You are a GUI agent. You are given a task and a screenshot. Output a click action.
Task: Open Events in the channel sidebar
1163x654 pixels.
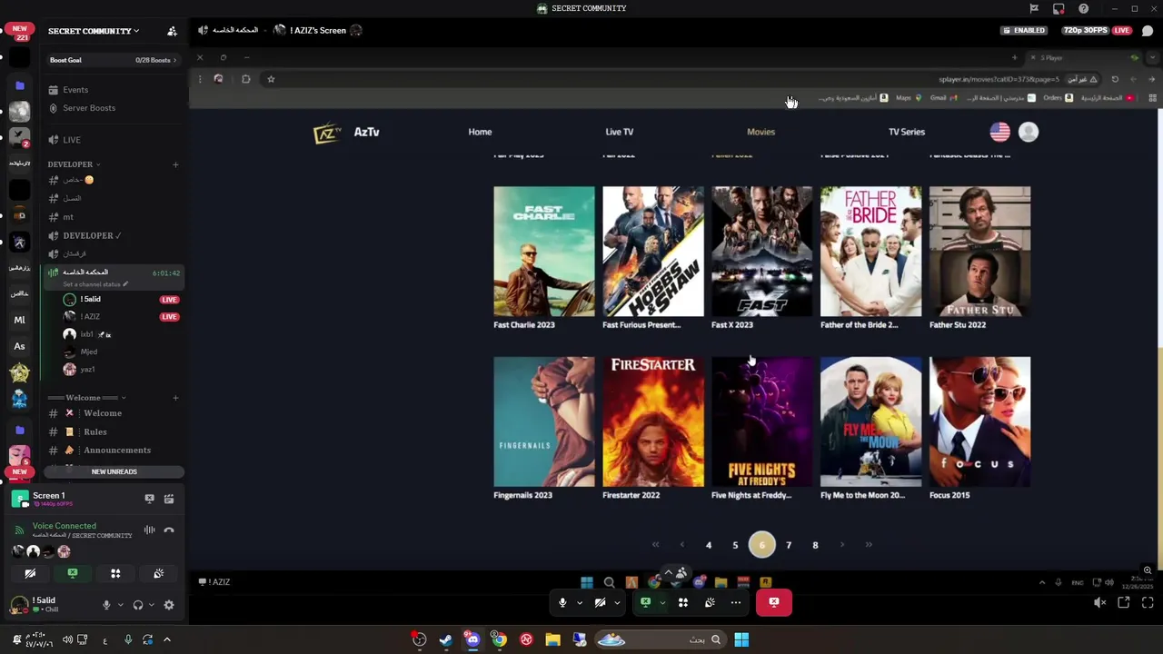click(x=75, y=90)
